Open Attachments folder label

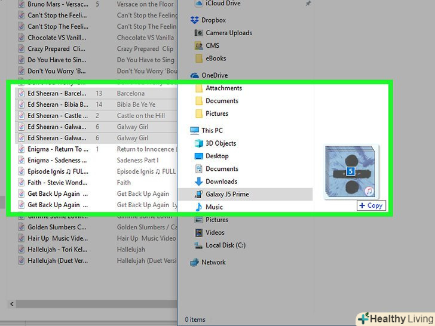click(224, 88)
